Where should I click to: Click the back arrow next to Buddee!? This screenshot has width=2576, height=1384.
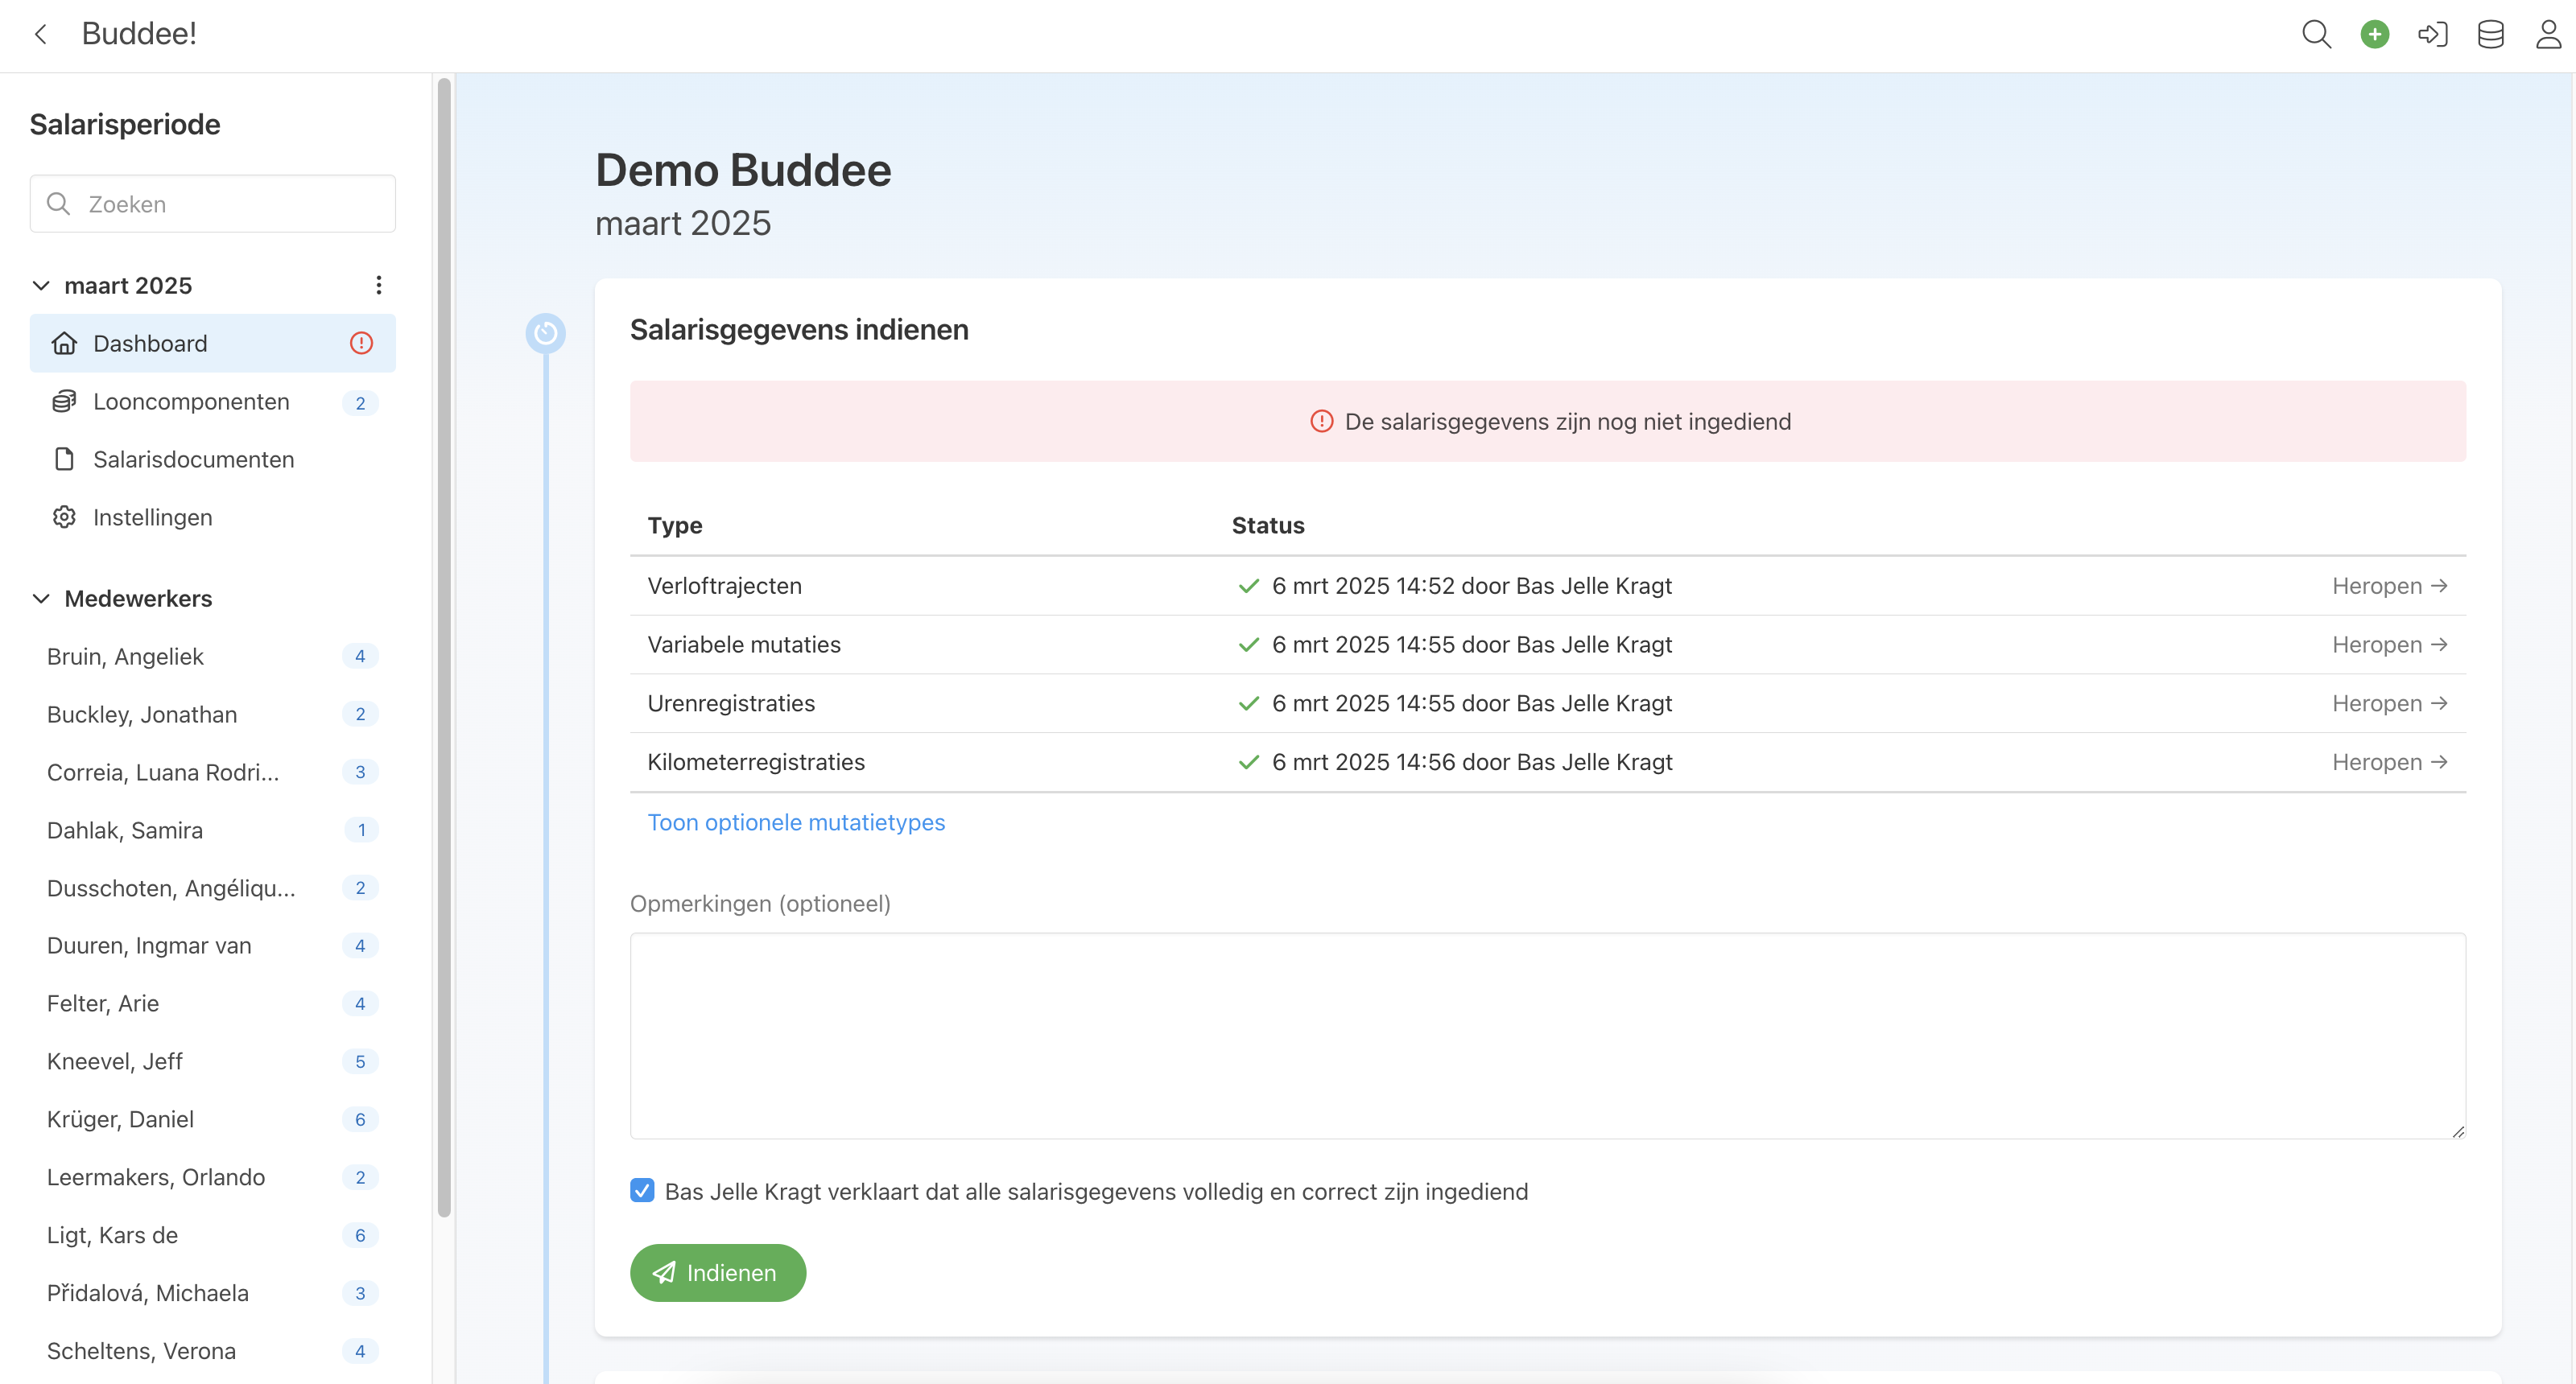[41, 34]
